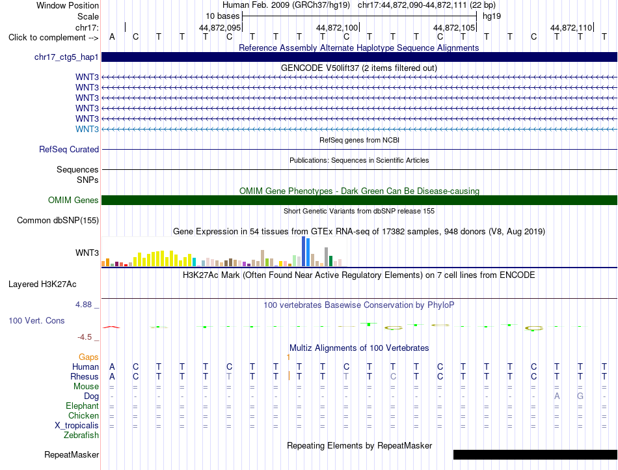Click the hg19 scale label
The width and height of the screenshot is (618, 470).
coord(492,16)
